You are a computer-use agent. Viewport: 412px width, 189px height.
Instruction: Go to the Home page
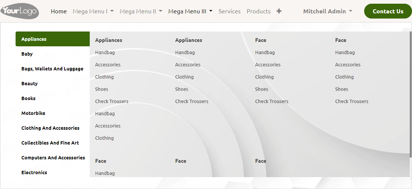coord(59,11)
